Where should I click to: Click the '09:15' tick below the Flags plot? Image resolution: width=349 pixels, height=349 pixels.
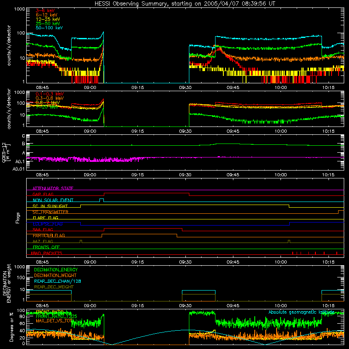pos(137,262)
